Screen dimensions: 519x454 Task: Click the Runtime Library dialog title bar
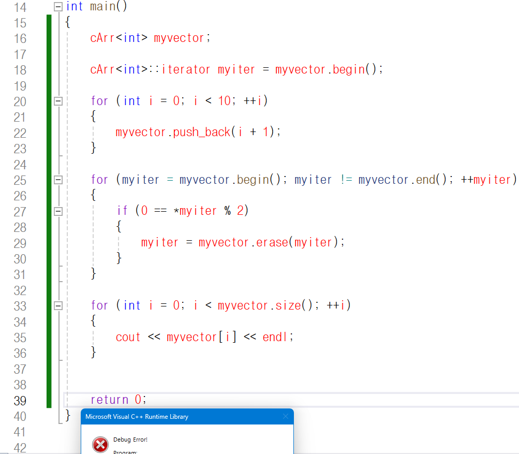187,417
